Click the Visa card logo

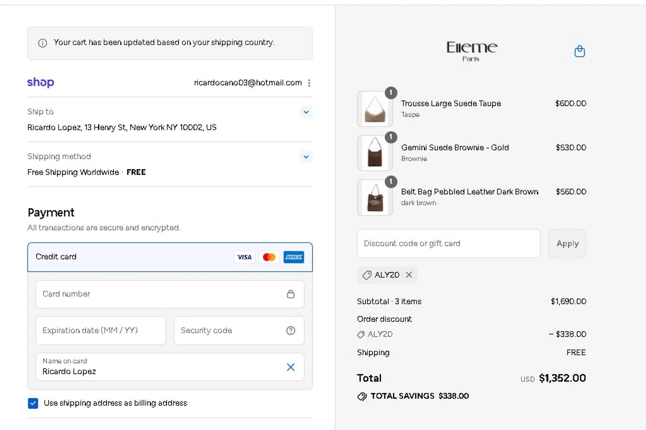point(244,257)
